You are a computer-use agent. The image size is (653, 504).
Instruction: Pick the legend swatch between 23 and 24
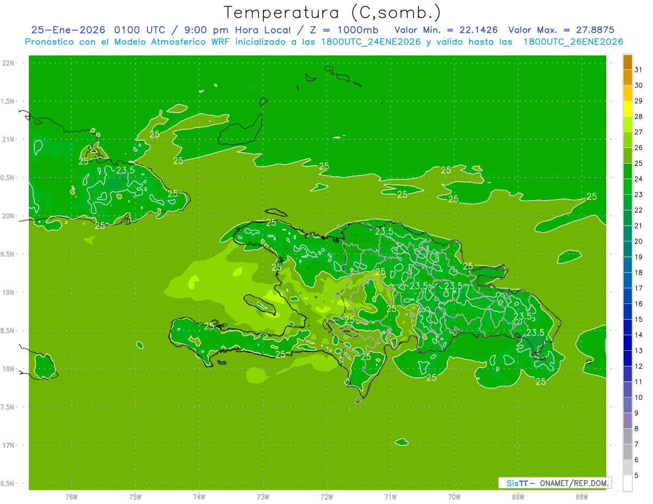[627, 186]
